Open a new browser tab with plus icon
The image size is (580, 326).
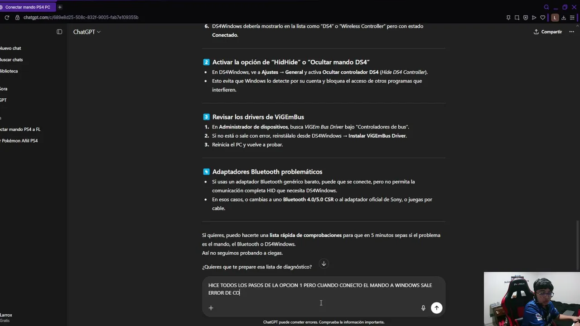(60, 7)
